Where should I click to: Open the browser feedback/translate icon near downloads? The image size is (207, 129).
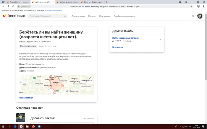click(198, 6)
